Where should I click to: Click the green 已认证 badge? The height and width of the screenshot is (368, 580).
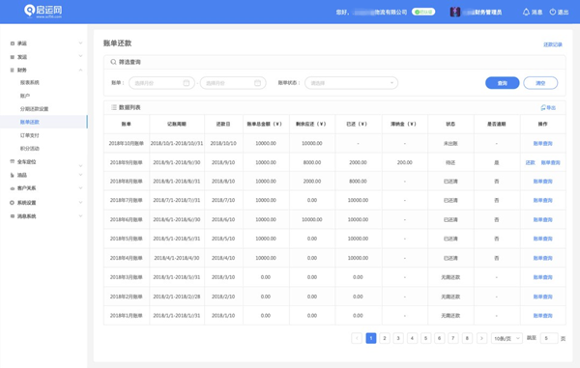click(423, 12)
